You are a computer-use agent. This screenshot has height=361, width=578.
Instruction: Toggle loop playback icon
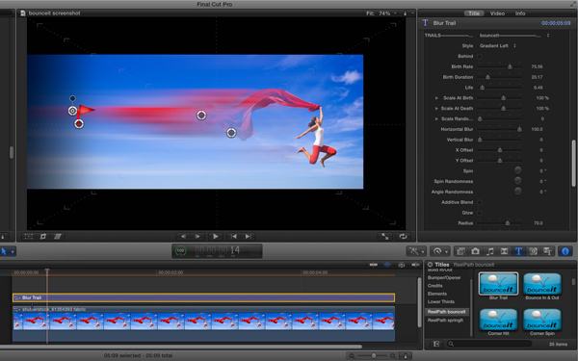tap(403, 237)
